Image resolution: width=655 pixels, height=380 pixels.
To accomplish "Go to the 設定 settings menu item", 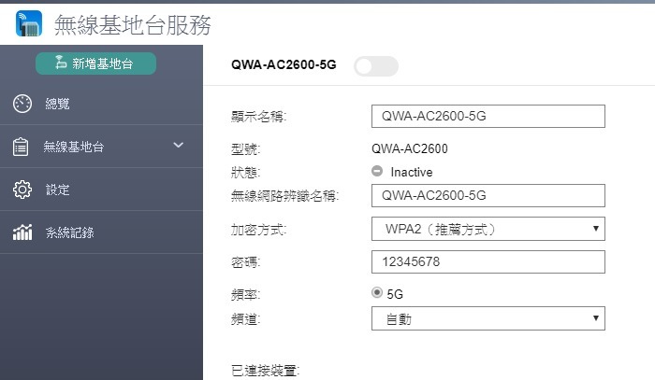I will coord(58,190).
